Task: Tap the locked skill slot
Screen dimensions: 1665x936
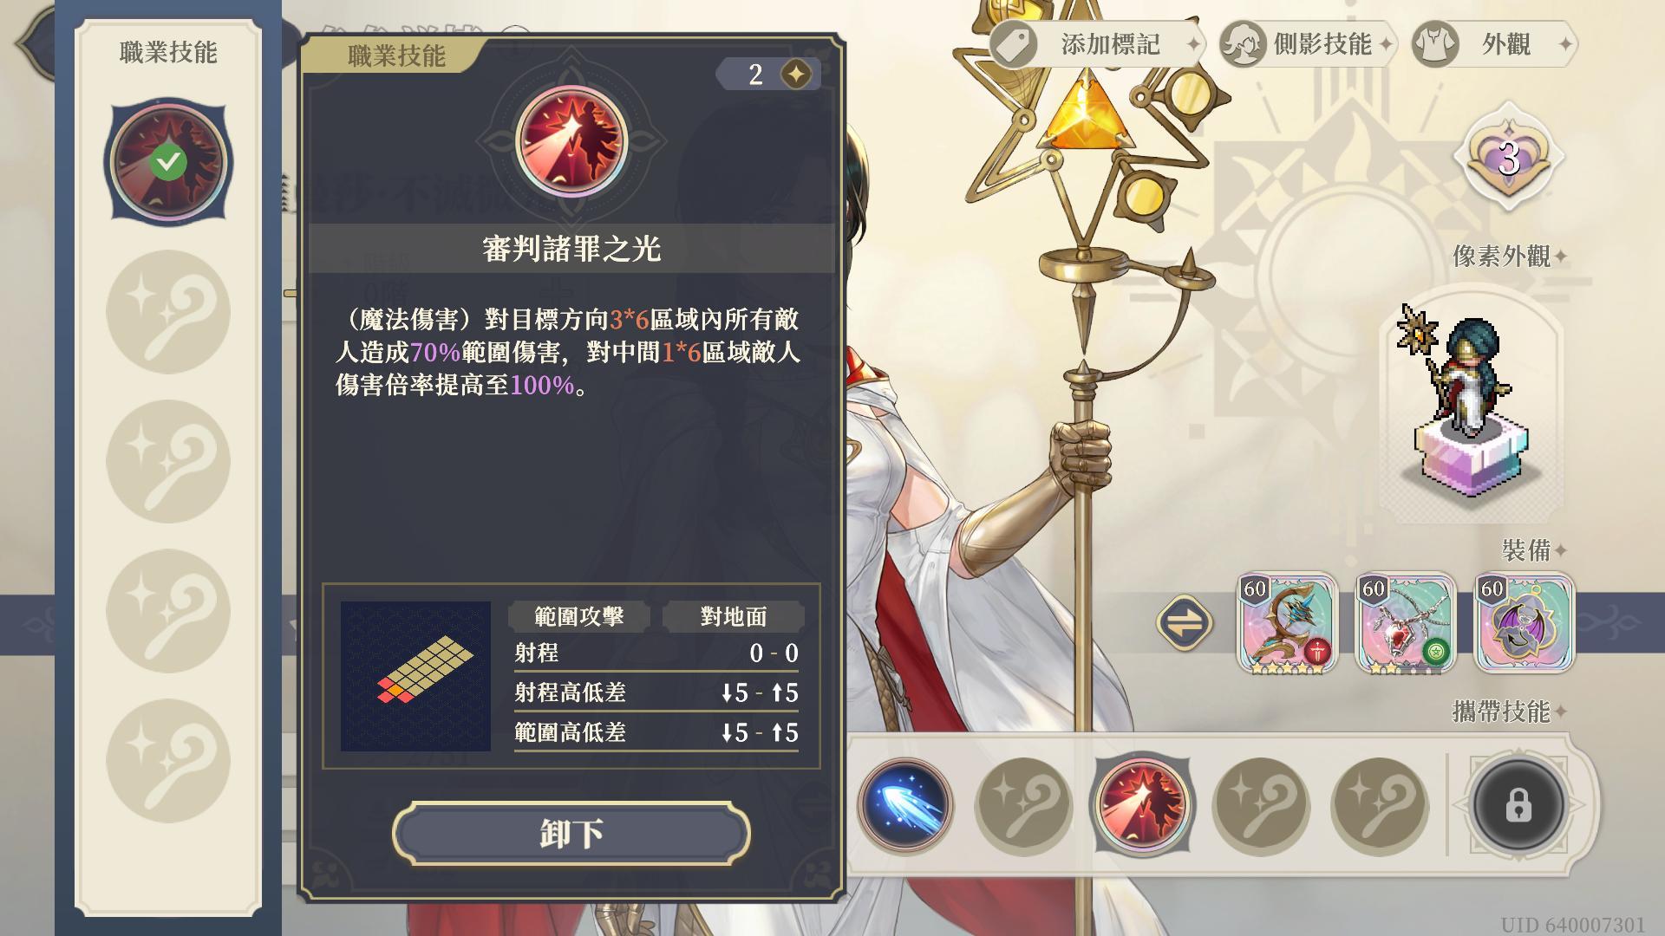Action: (x=1518, y=805)
